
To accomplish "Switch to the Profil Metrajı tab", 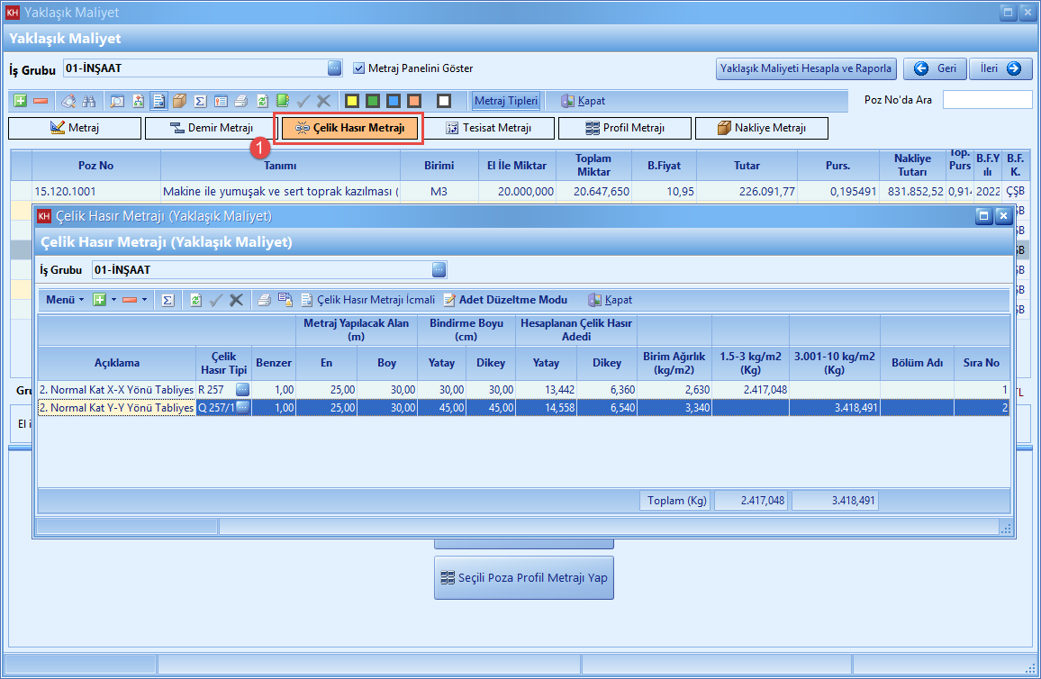I will 624,129.
